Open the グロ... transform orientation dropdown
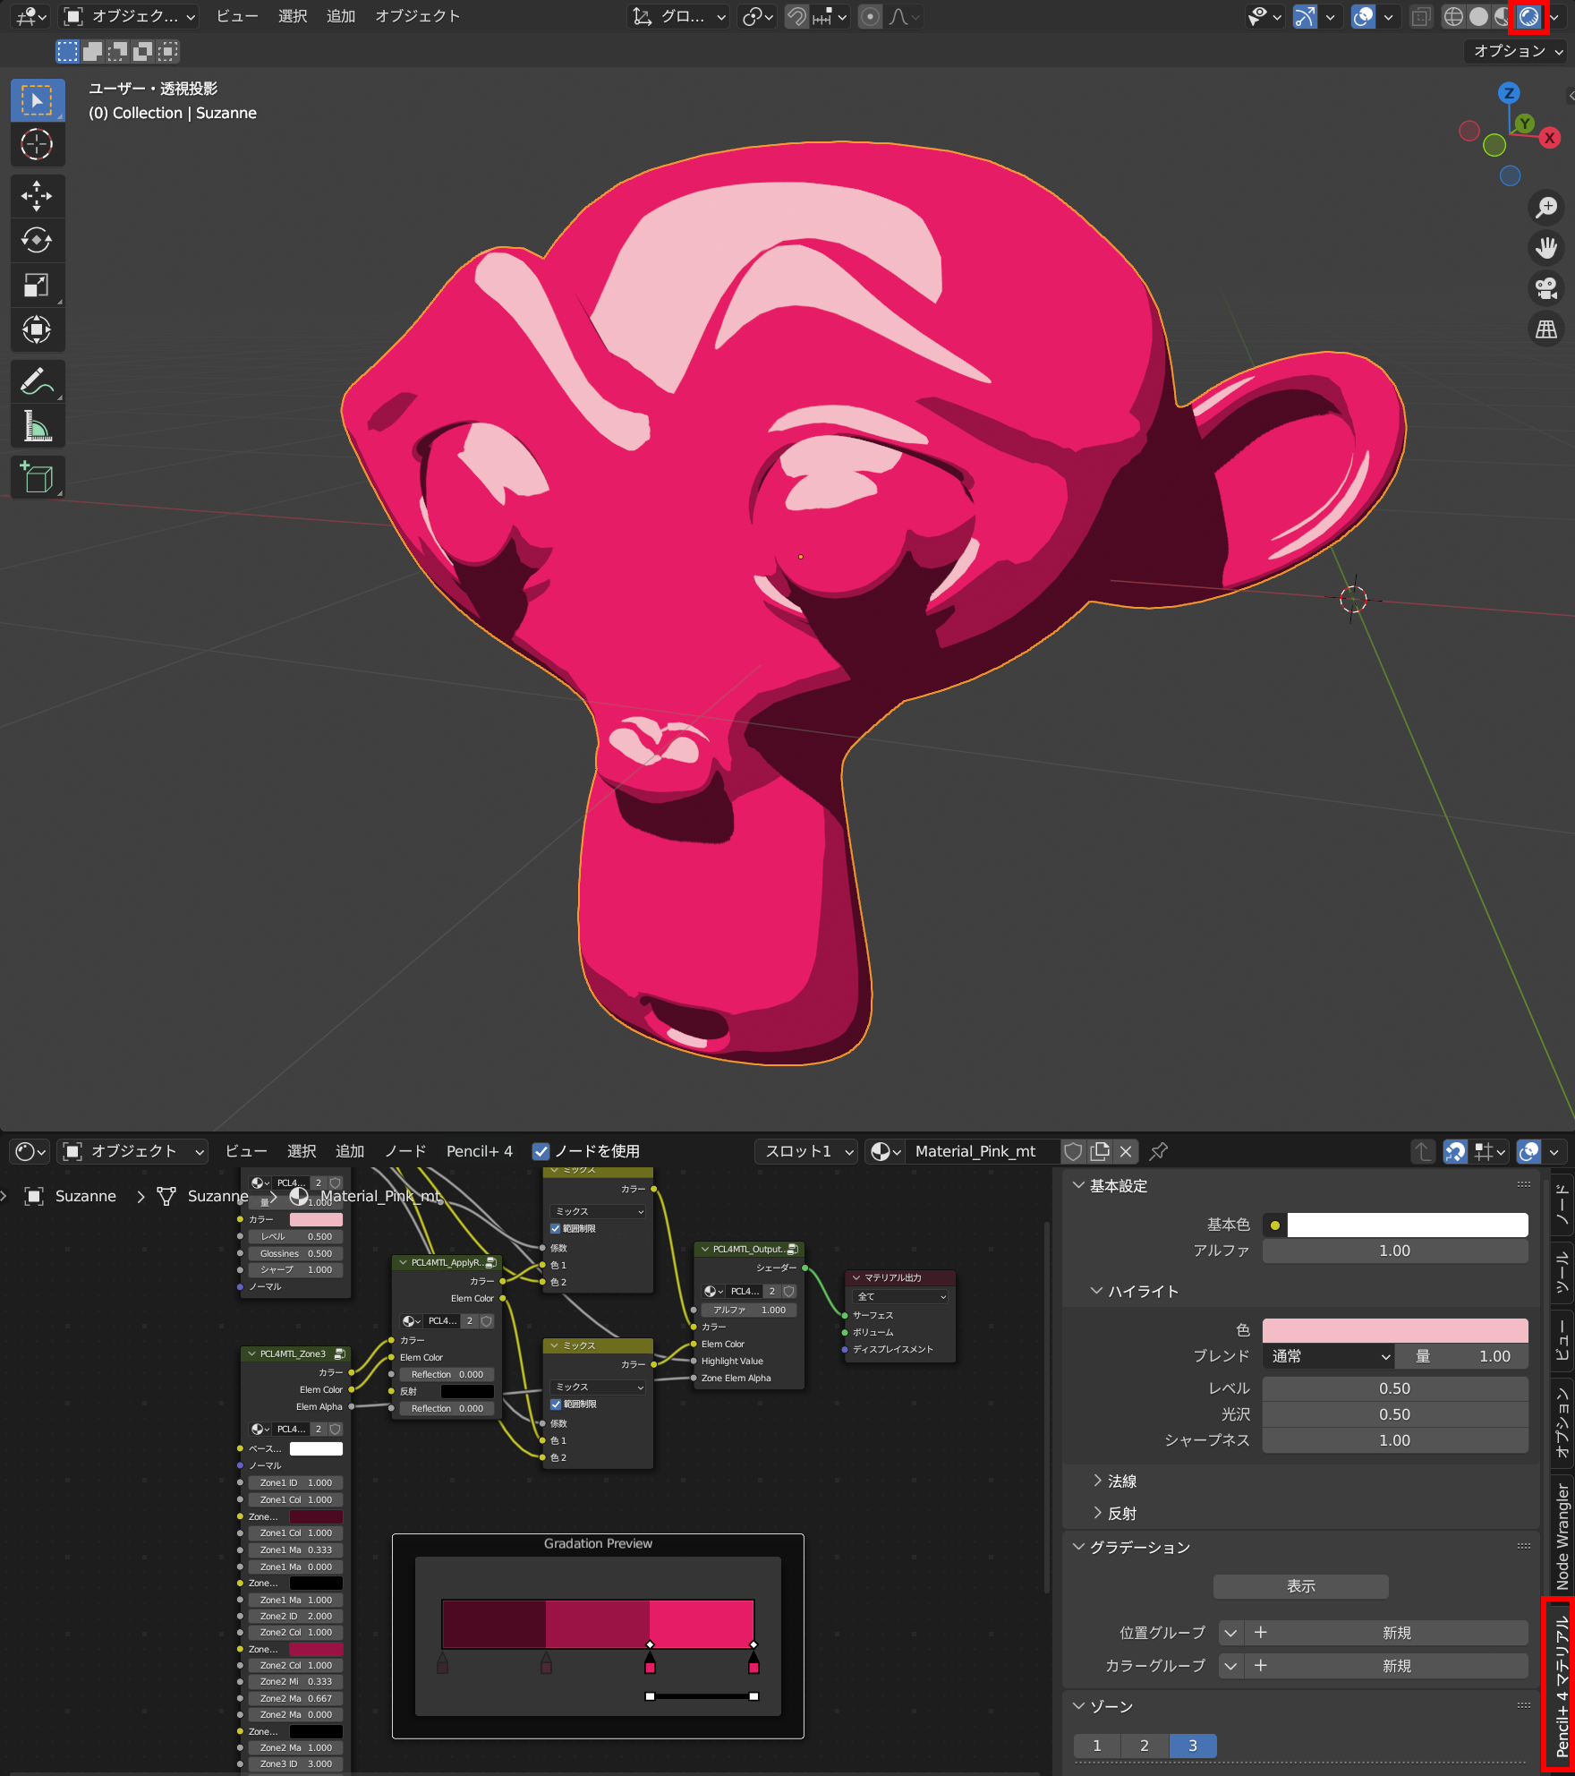Image resolution: width=1575 pixels, height=1776 pixels. coord(679,17)
